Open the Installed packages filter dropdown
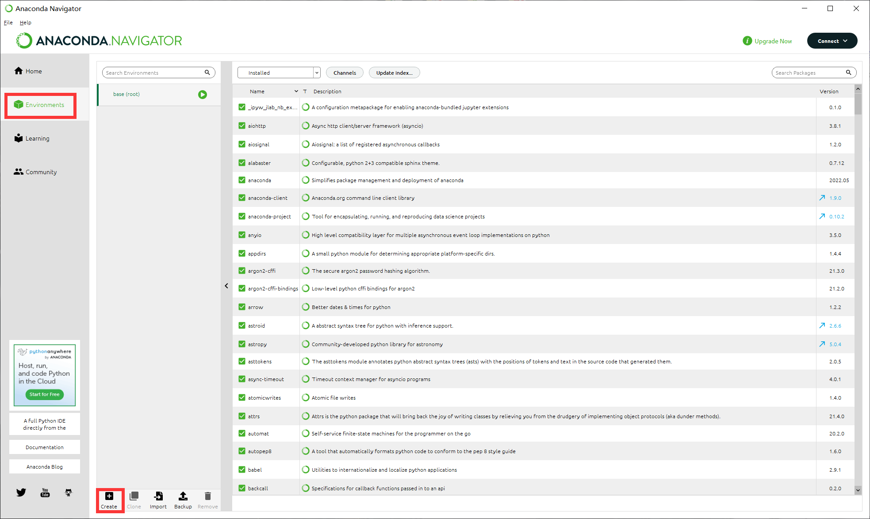Image resolution: width=870 pixels, height=519 pixels. pyautogui.click(x=279, y=73)
